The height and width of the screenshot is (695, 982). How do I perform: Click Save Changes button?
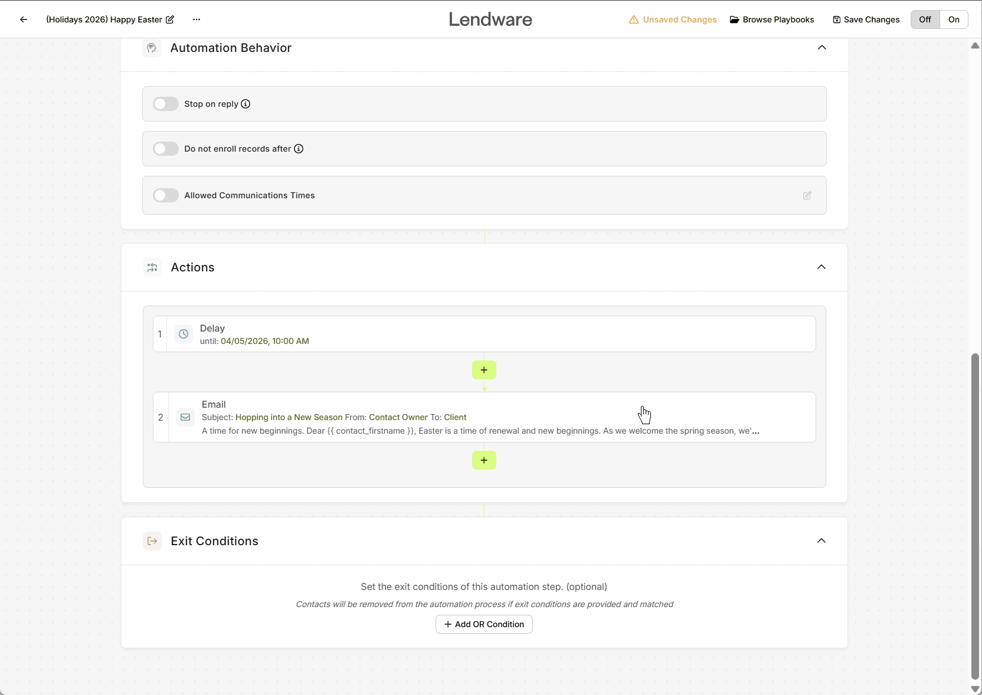[x=866, y=19]
